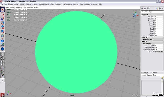This screenshot has width=164, height=97.
Task: Click the Radius value field
Action: [x=159, y=45]
